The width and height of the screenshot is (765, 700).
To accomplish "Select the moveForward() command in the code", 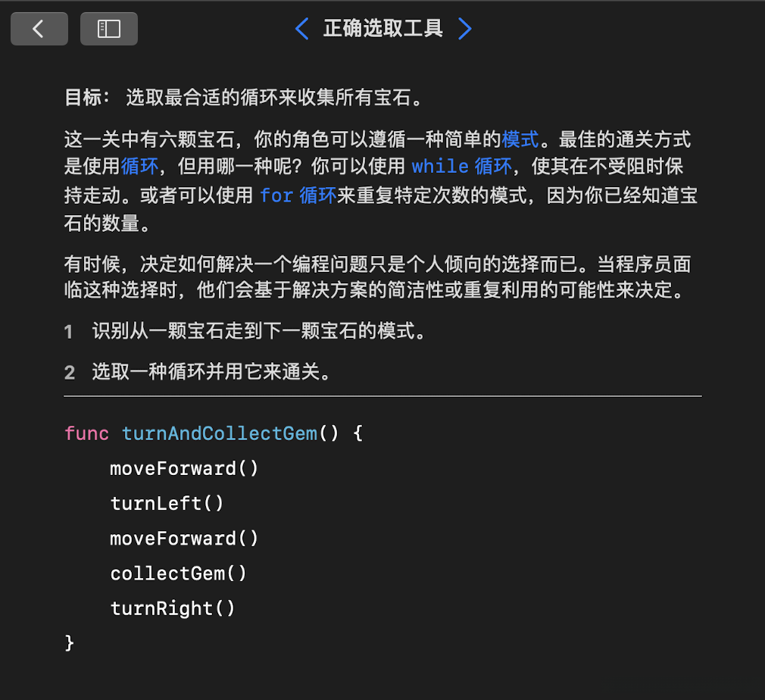I will tap(184, 468).
